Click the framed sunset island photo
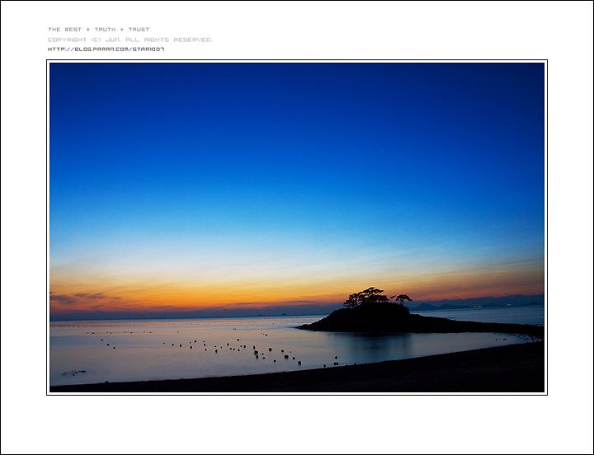Image resolution: width=594 pixels, height=455 pixels. tap(297, 227)
